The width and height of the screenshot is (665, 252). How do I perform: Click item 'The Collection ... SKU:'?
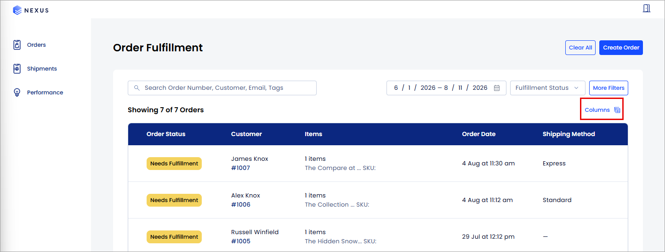pos(337,205)
